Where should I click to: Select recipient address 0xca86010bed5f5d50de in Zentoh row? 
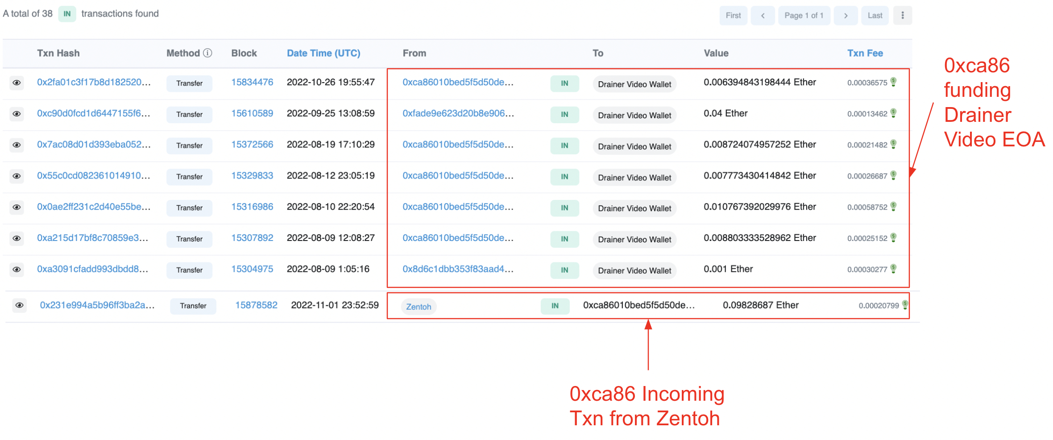639,305
